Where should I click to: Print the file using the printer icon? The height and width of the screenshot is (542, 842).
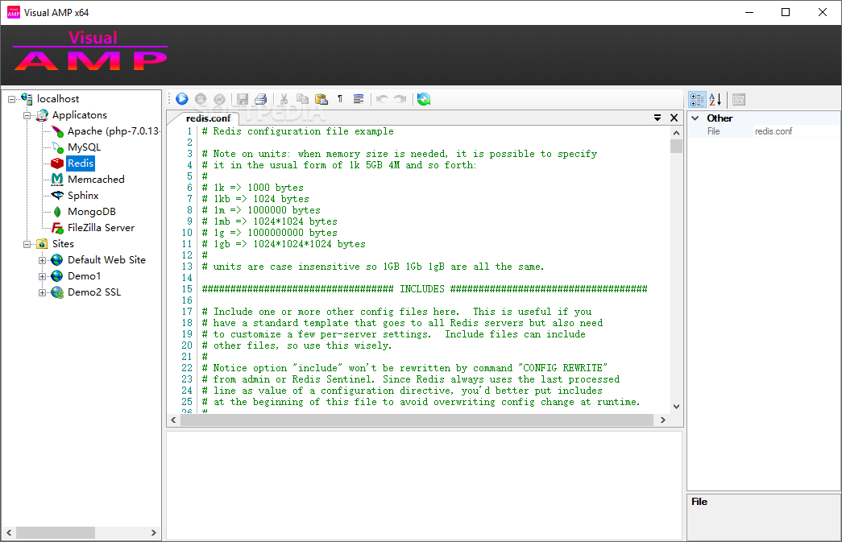coord(261,99)
